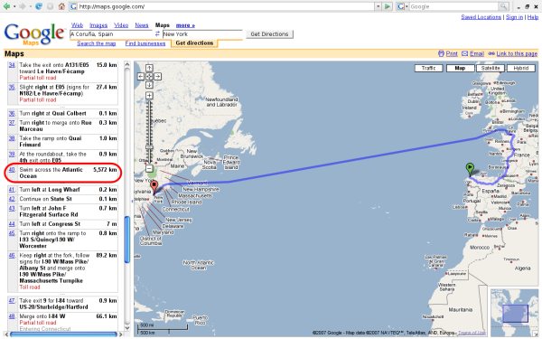Click the Terms of Use link
Image resolution: width=542 pixels, height=339 pixels.
(x=472, y=333)
